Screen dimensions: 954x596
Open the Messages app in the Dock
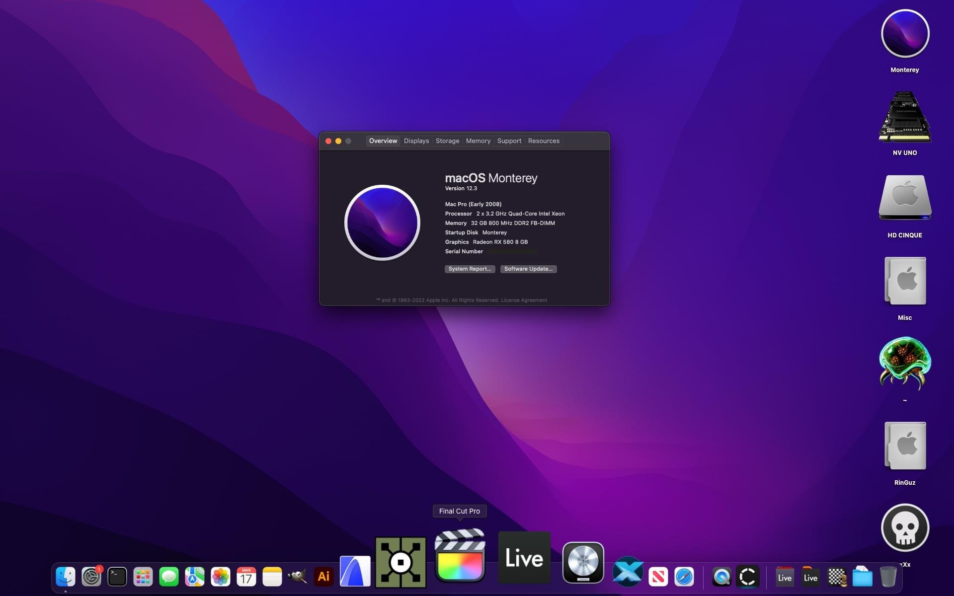tap(169, 577)
